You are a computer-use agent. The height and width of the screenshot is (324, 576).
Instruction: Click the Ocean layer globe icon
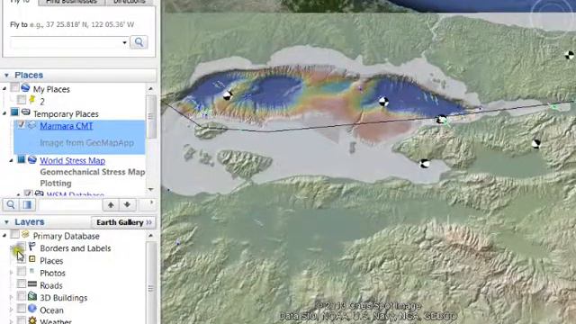coord(32,308)
